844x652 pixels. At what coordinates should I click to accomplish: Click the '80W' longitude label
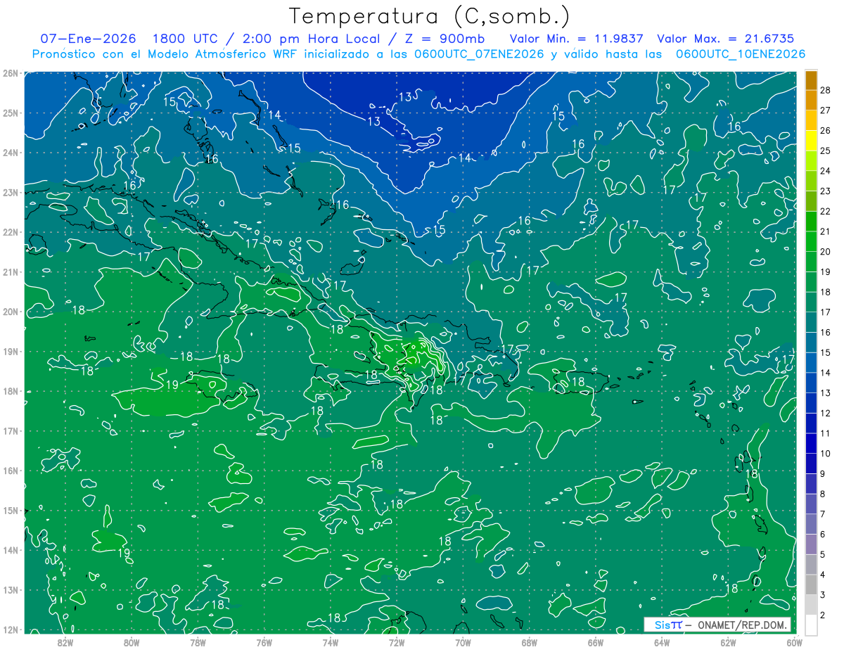[x=131, y=641]
